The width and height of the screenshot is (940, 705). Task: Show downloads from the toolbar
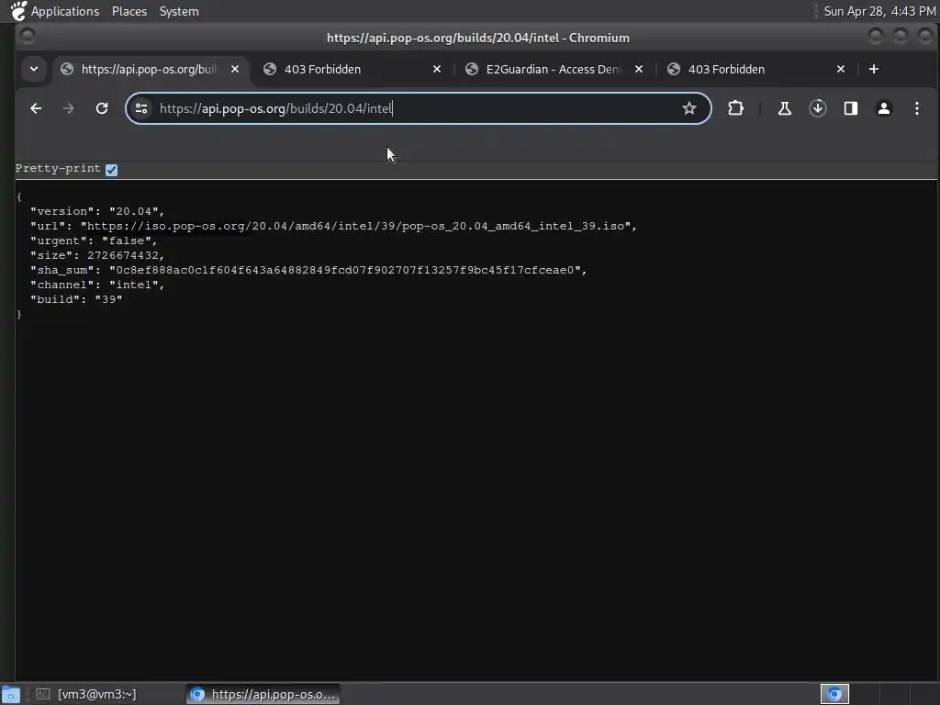click(818, 108)
